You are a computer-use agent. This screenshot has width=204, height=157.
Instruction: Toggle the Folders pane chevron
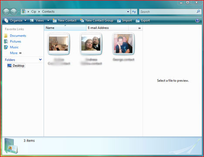coord(41,60)
